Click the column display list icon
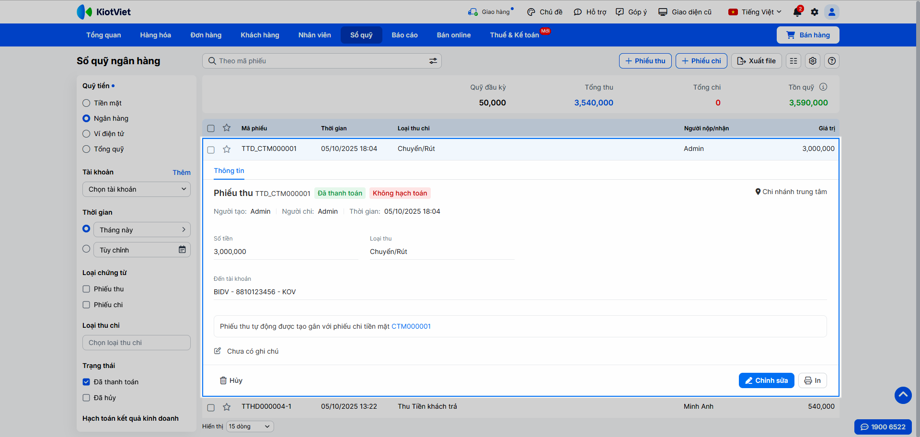 [793, 61]
